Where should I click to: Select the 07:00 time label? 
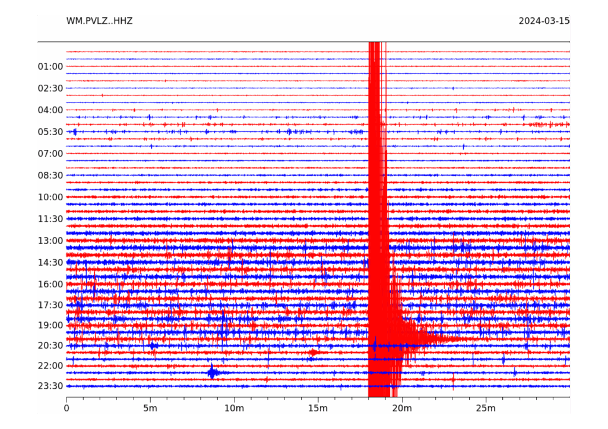(50, 153)
